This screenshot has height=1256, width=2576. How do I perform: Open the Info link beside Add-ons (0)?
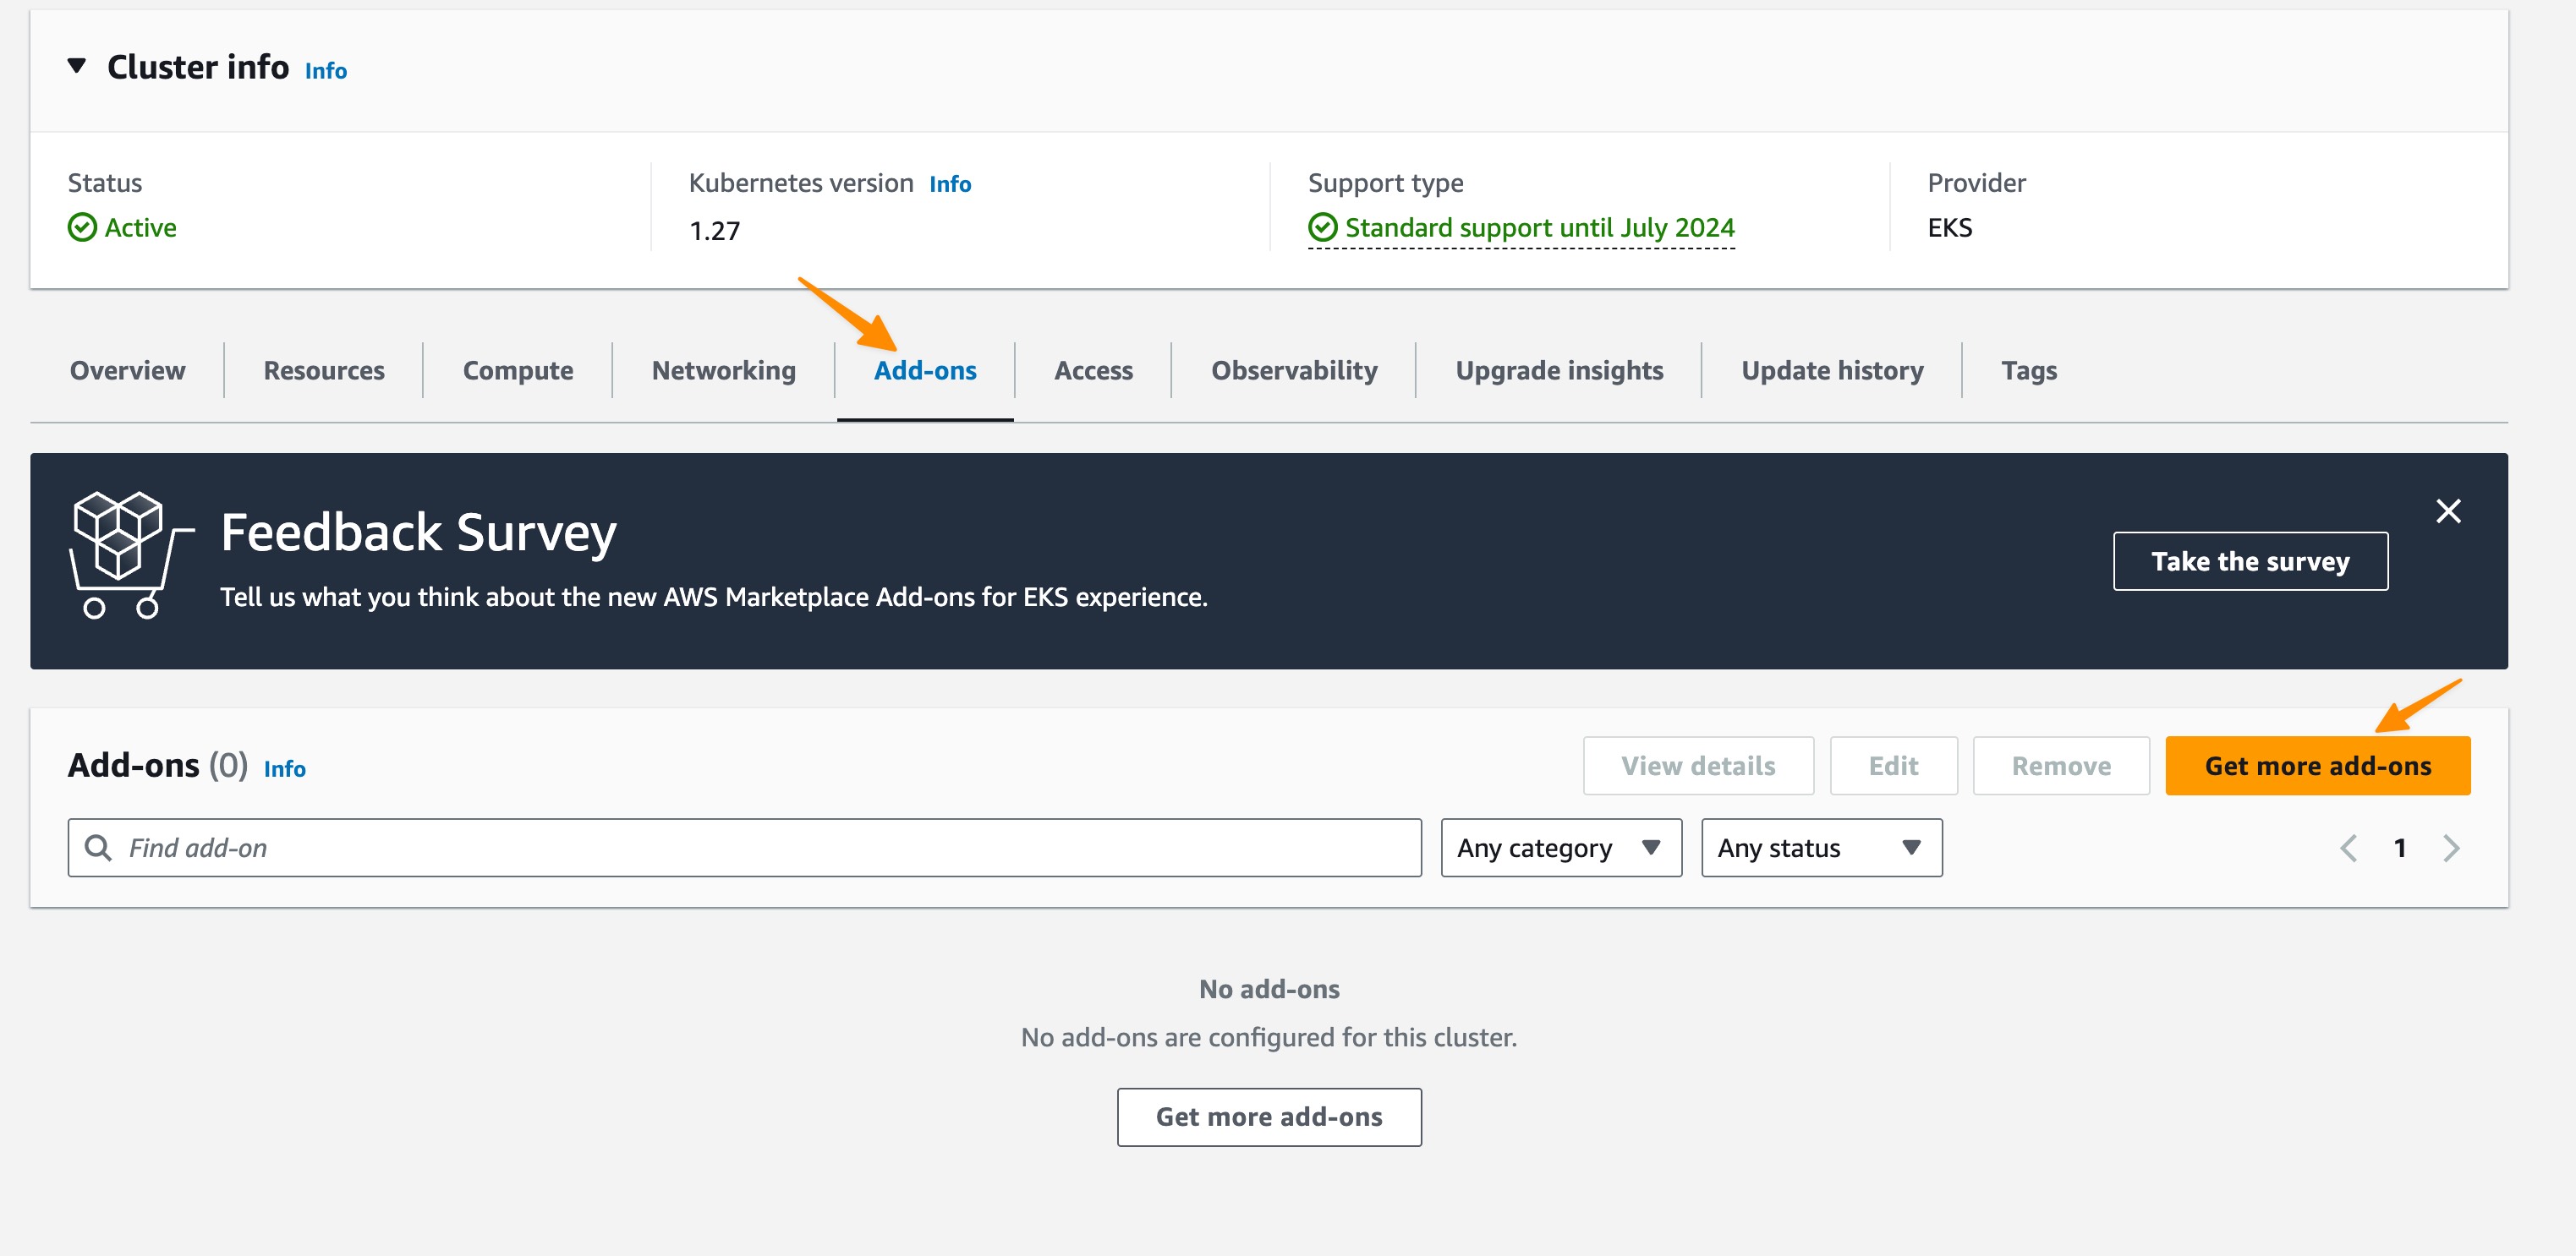(x=285, y=769)
